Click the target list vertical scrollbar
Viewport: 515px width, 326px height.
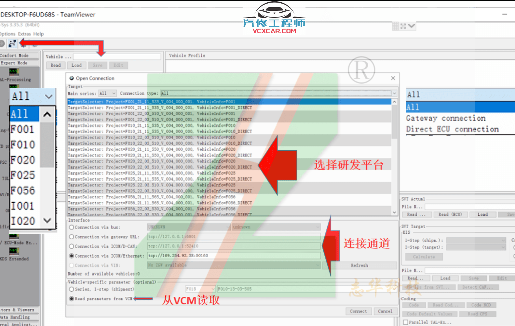point(394,157)
